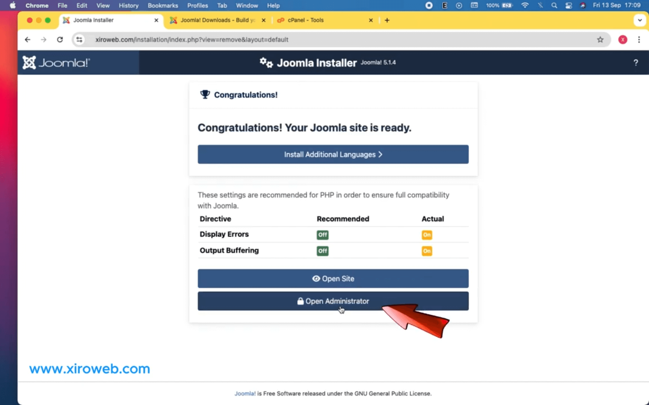
Task: Open the View menu
Action: 103,5
